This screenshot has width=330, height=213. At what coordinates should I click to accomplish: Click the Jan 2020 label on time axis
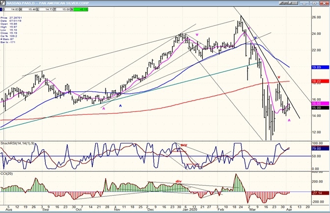[189, 210]
